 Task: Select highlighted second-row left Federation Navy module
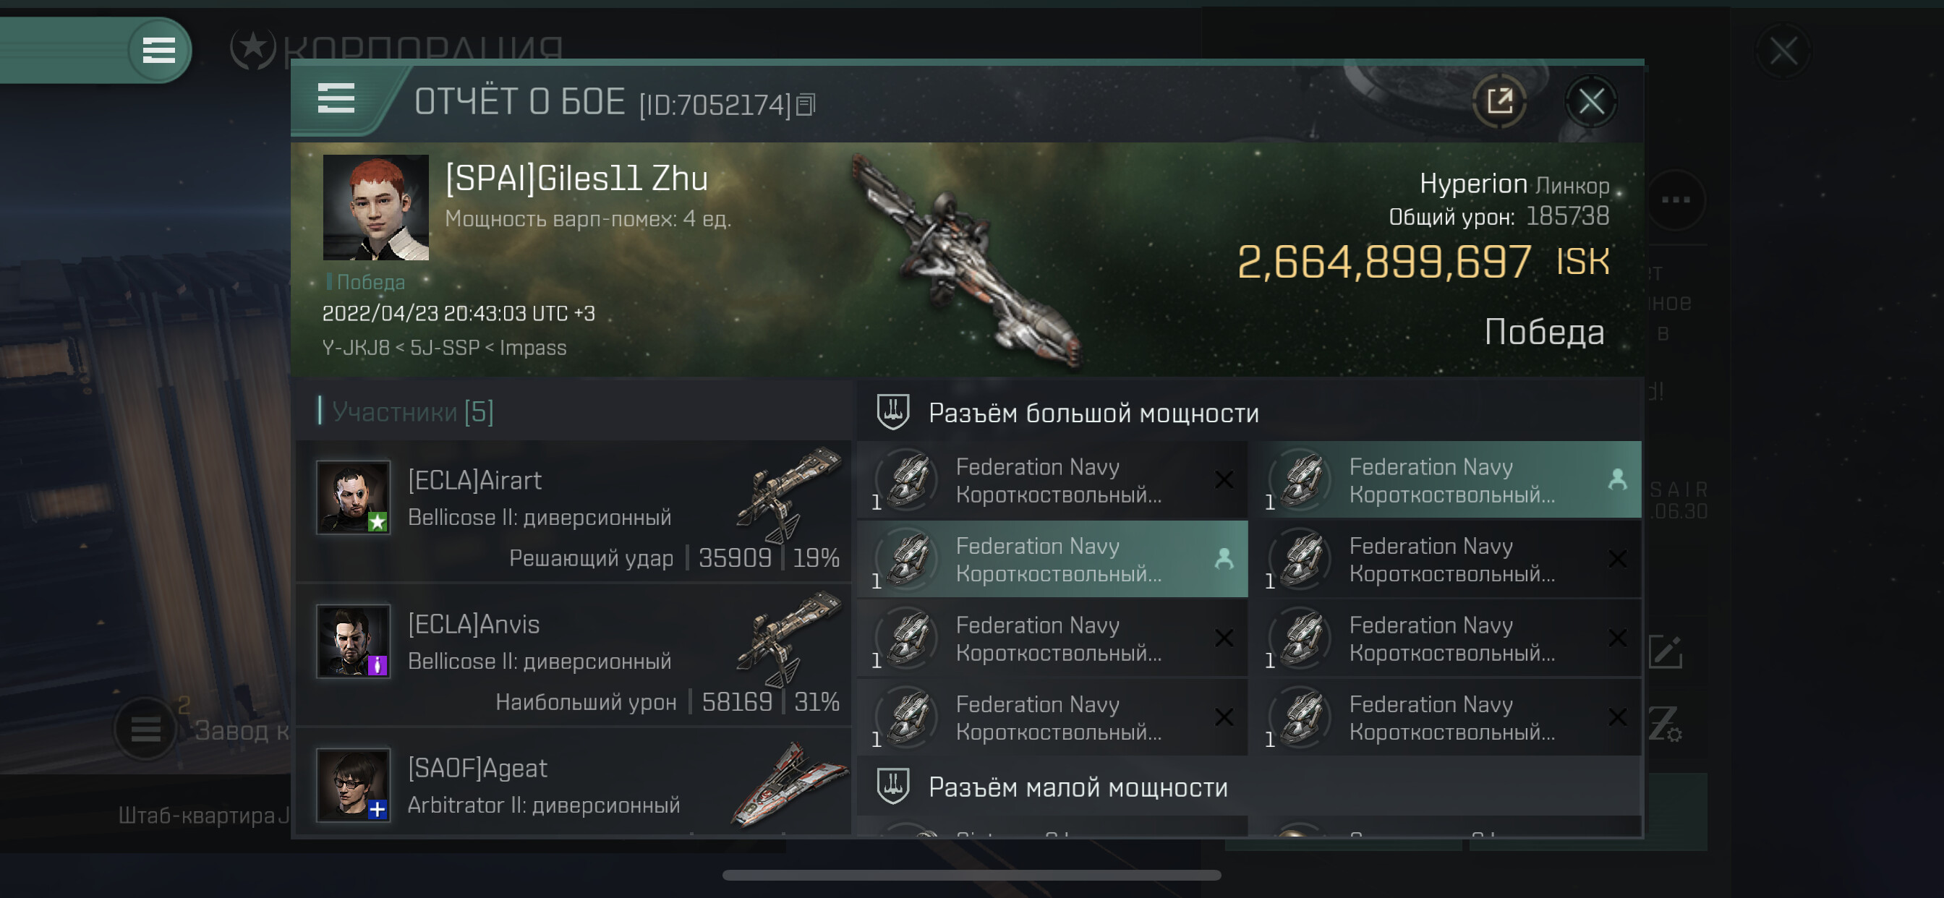pos(1053,559)
